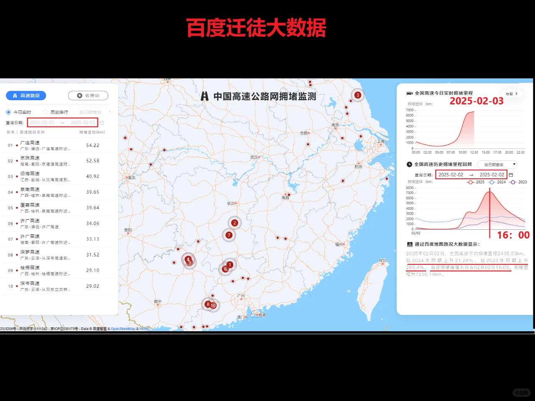Select 京珠高速 row ranked 02
Viewport: 535px width, 401px height.
point(57,161)
